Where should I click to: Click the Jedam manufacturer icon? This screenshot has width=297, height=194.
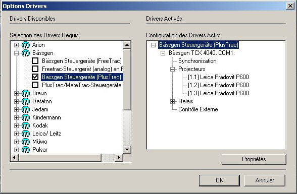tap(26, 109)
